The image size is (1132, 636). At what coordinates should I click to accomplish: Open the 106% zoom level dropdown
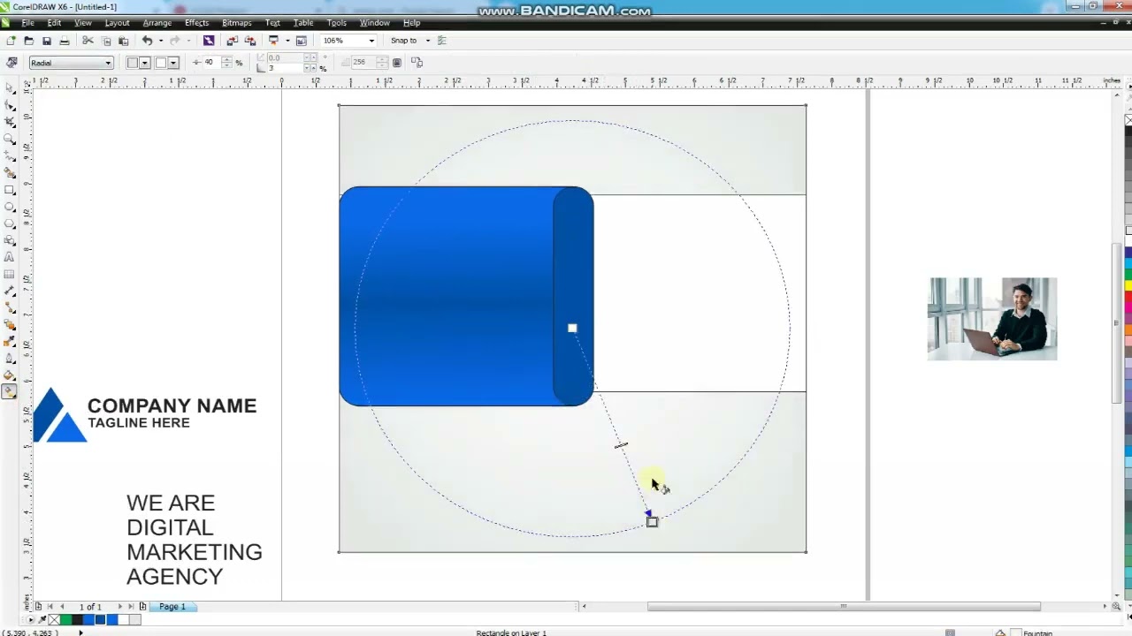coord(371,41)
